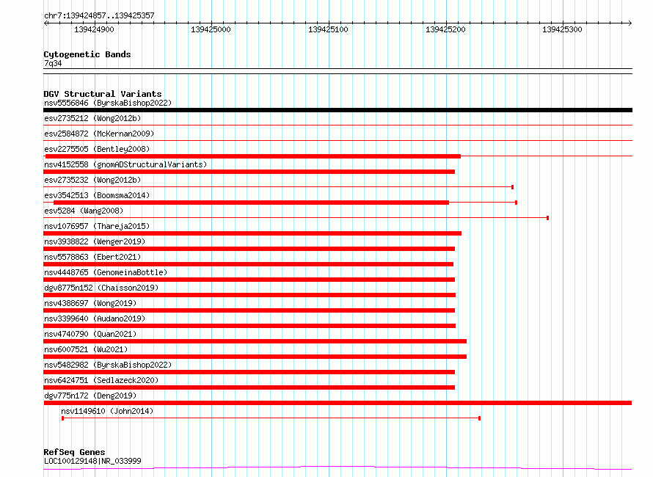The width and height of the screenshot is (653, 477).
Task: Click the red bar for nsv5578863
Action: click(x=248, y=264)
